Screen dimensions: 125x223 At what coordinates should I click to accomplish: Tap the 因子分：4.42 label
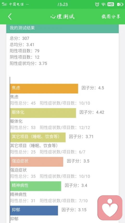tap(92, 112)
